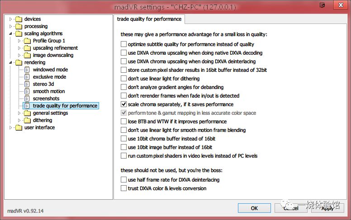Check DXVA chroma upscaling for DXVA deinterlacing
This screenshot has width=351, height=220.
(123, 61)
